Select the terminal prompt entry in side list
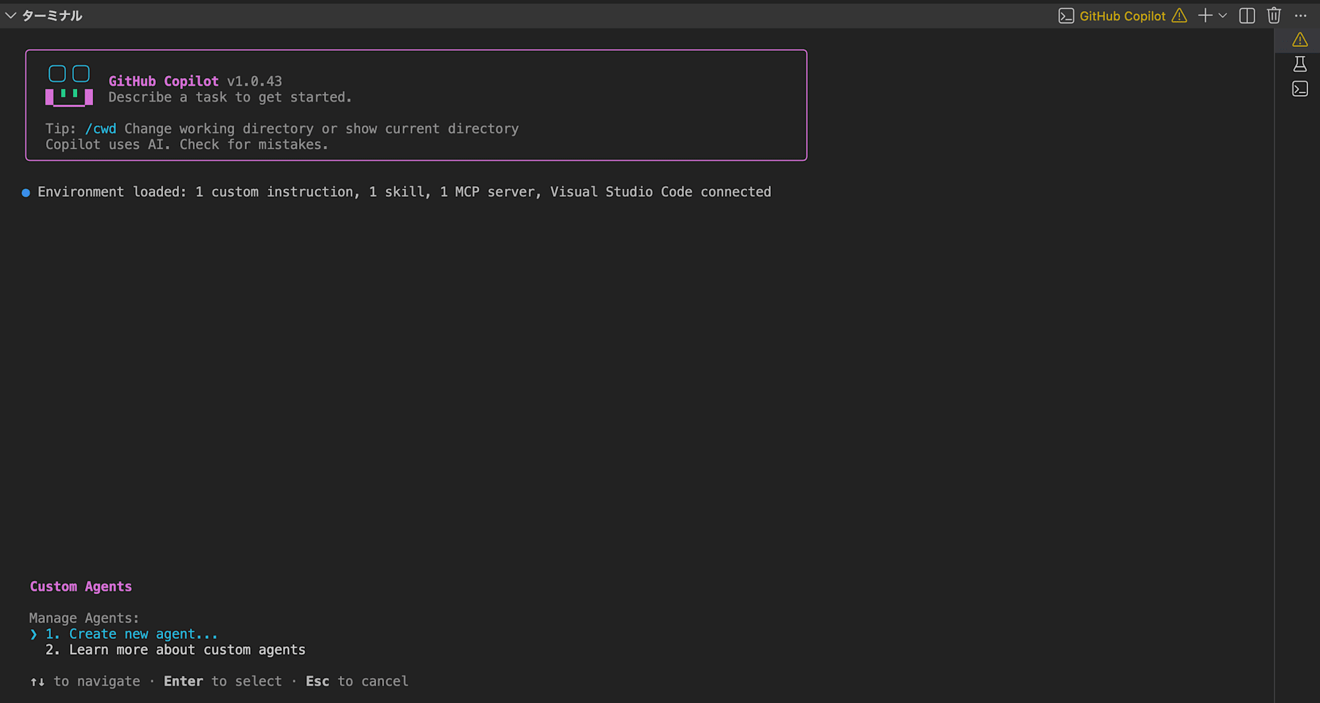The width and height of the screenshot is (1320, 703). 1300,89
